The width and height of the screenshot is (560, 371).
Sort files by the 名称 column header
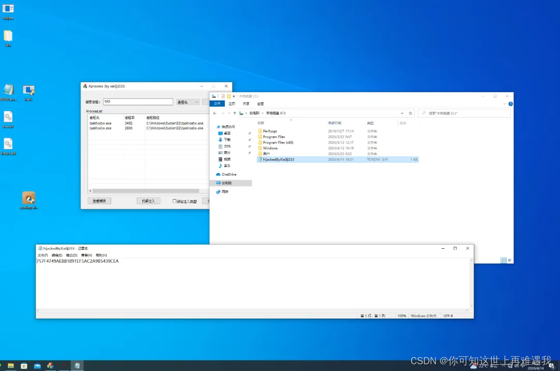tap(261, 123)
